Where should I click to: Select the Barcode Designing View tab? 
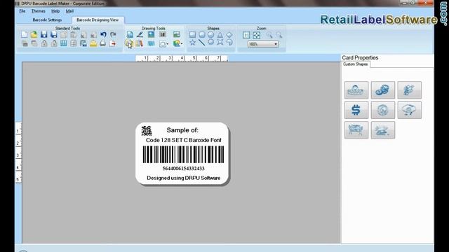(98, 20)
